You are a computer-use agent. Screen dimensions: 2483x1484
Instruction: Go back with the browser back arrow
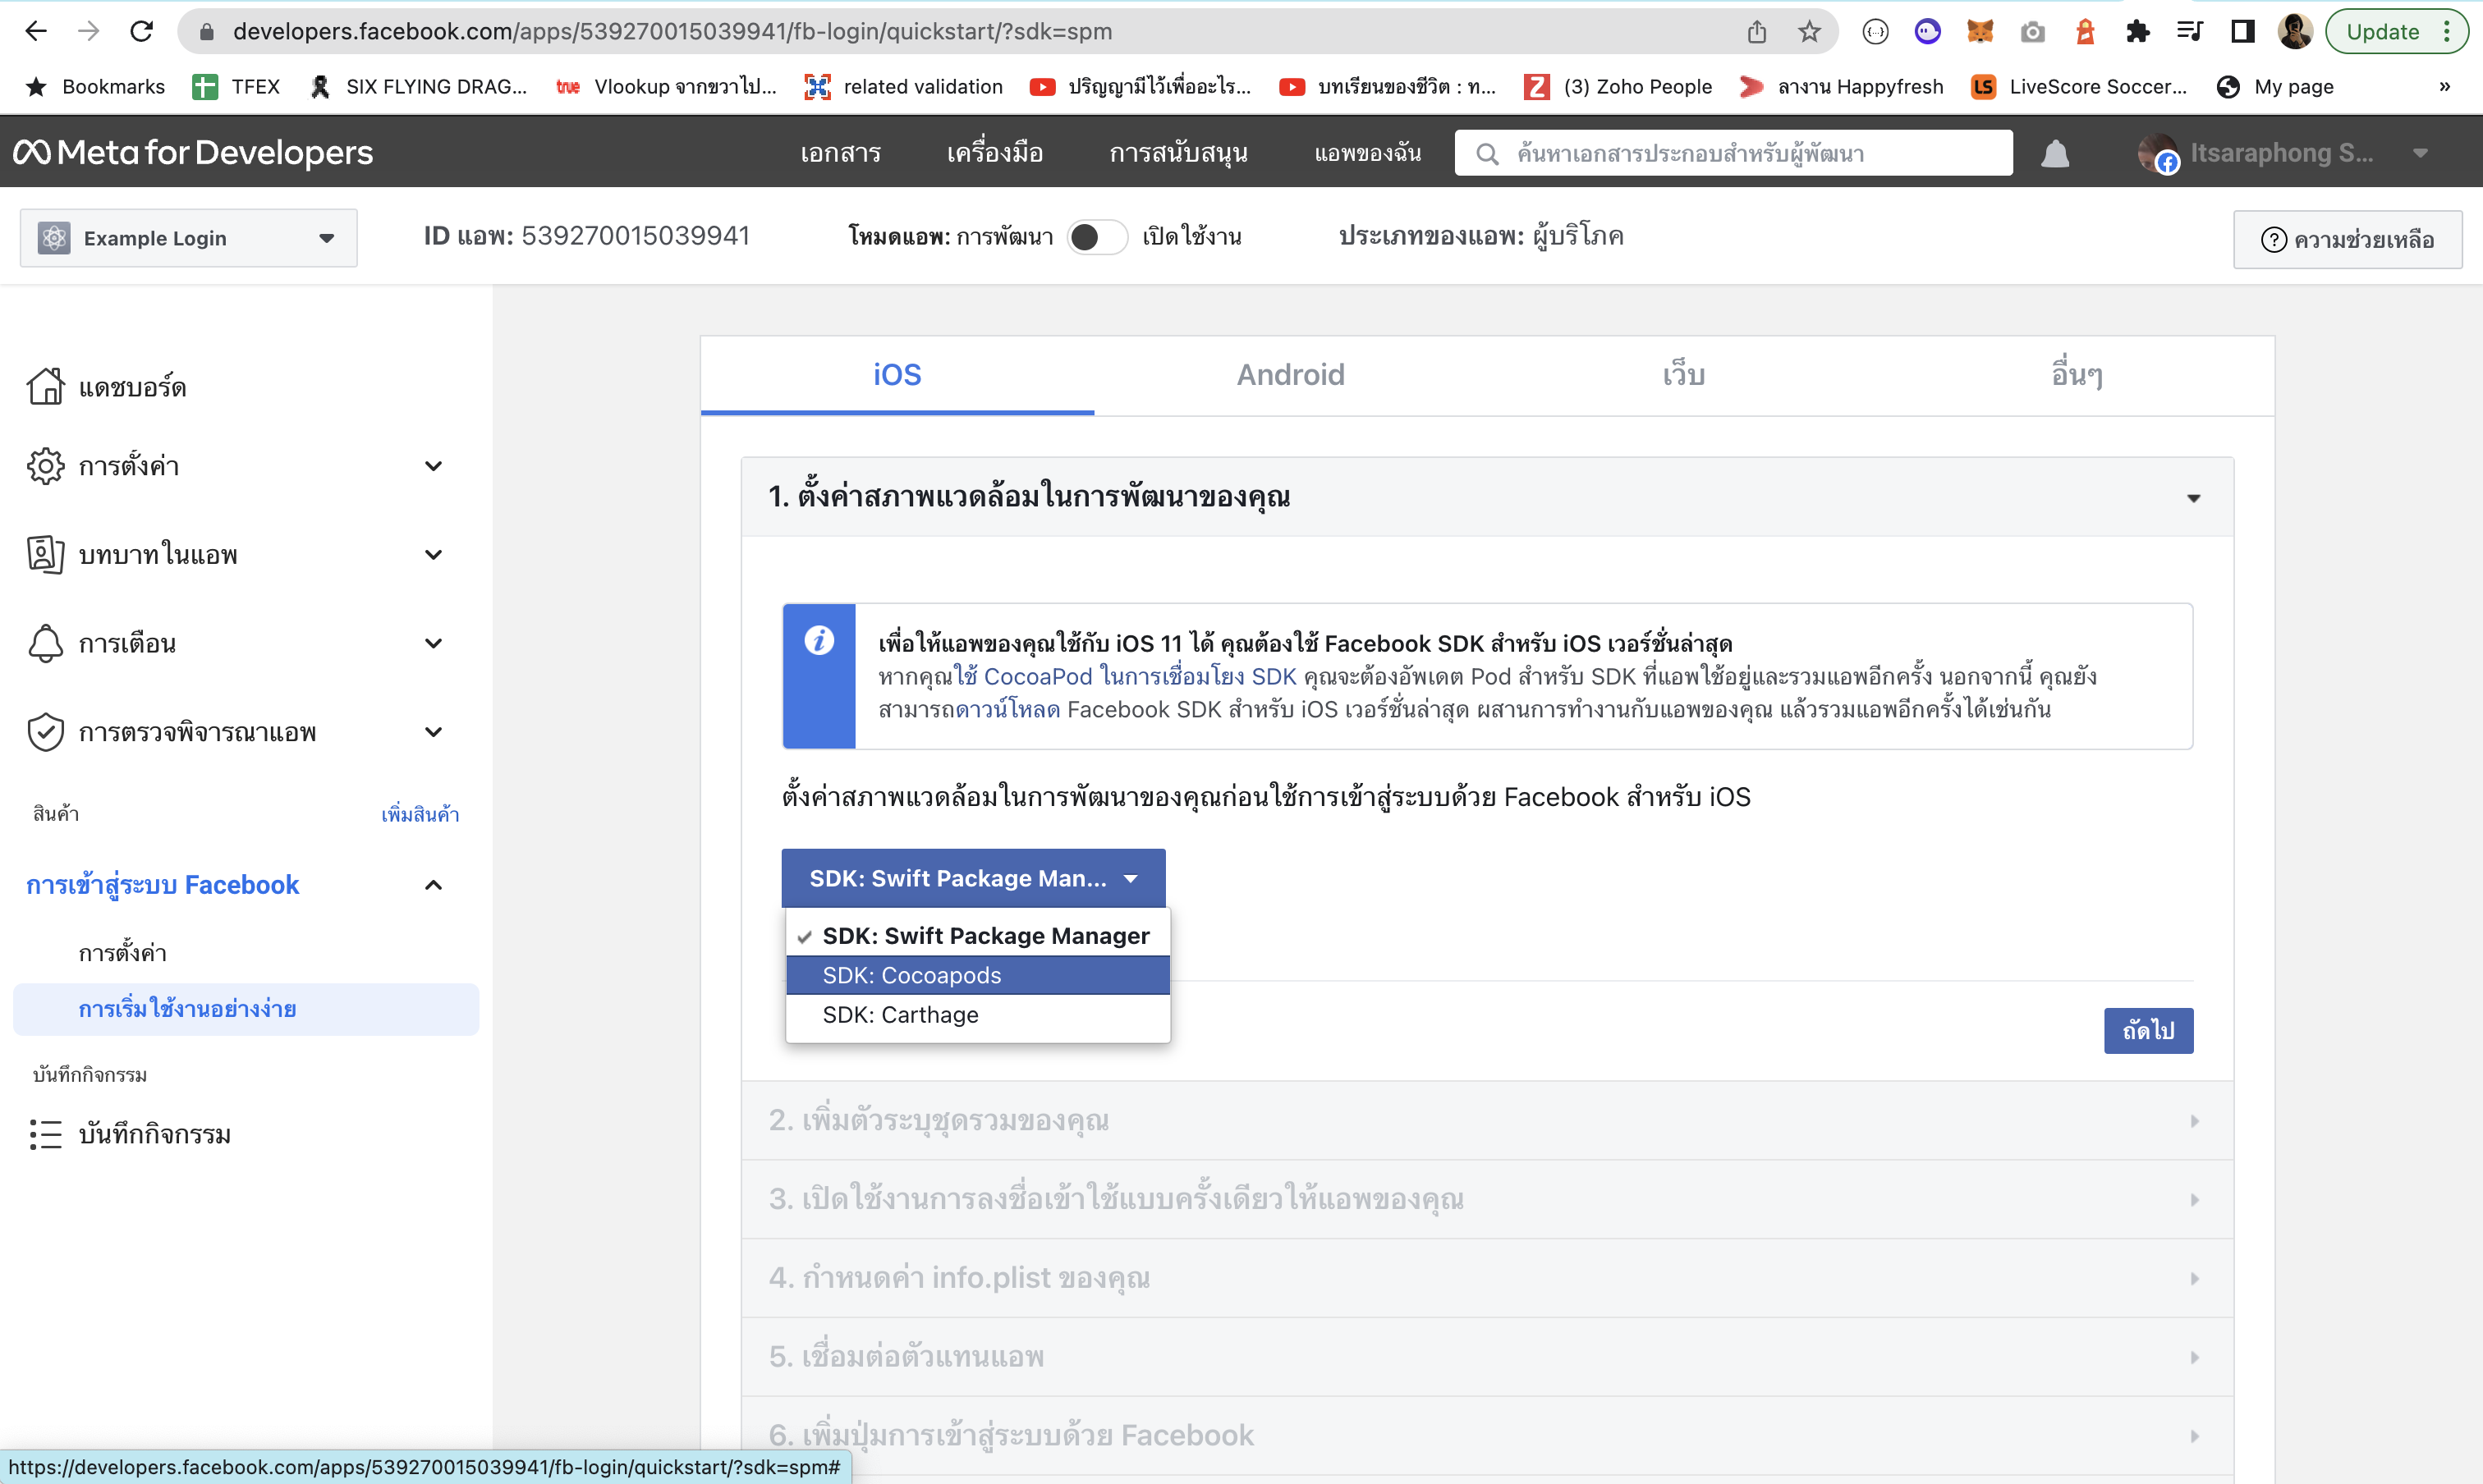[x=36, y=31]
